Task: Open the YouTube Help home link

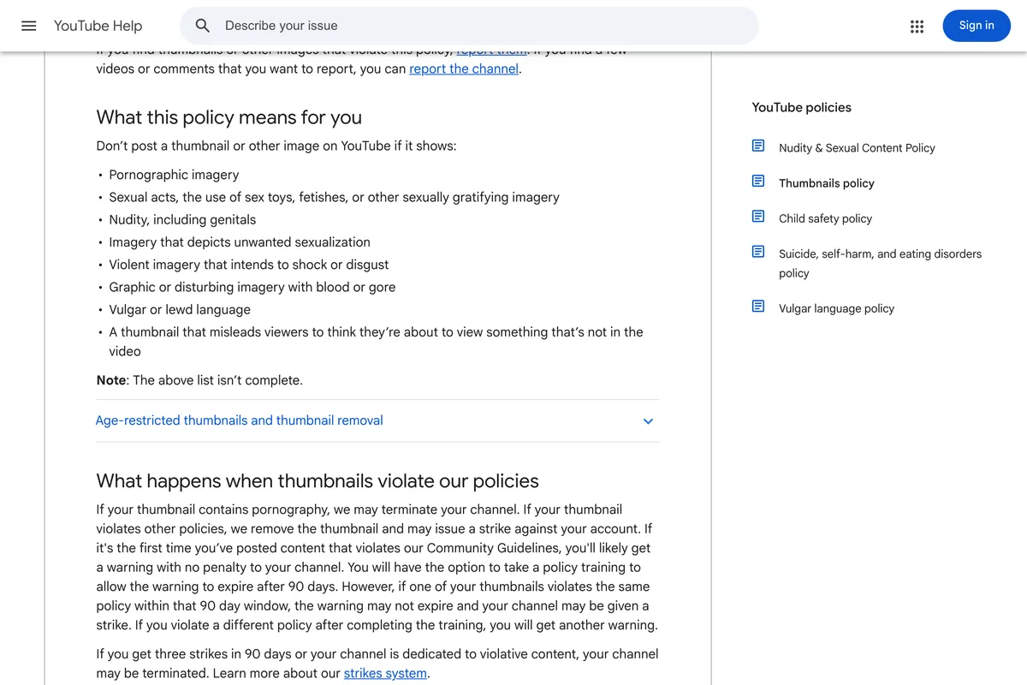Action: click(x=98, y=26)
